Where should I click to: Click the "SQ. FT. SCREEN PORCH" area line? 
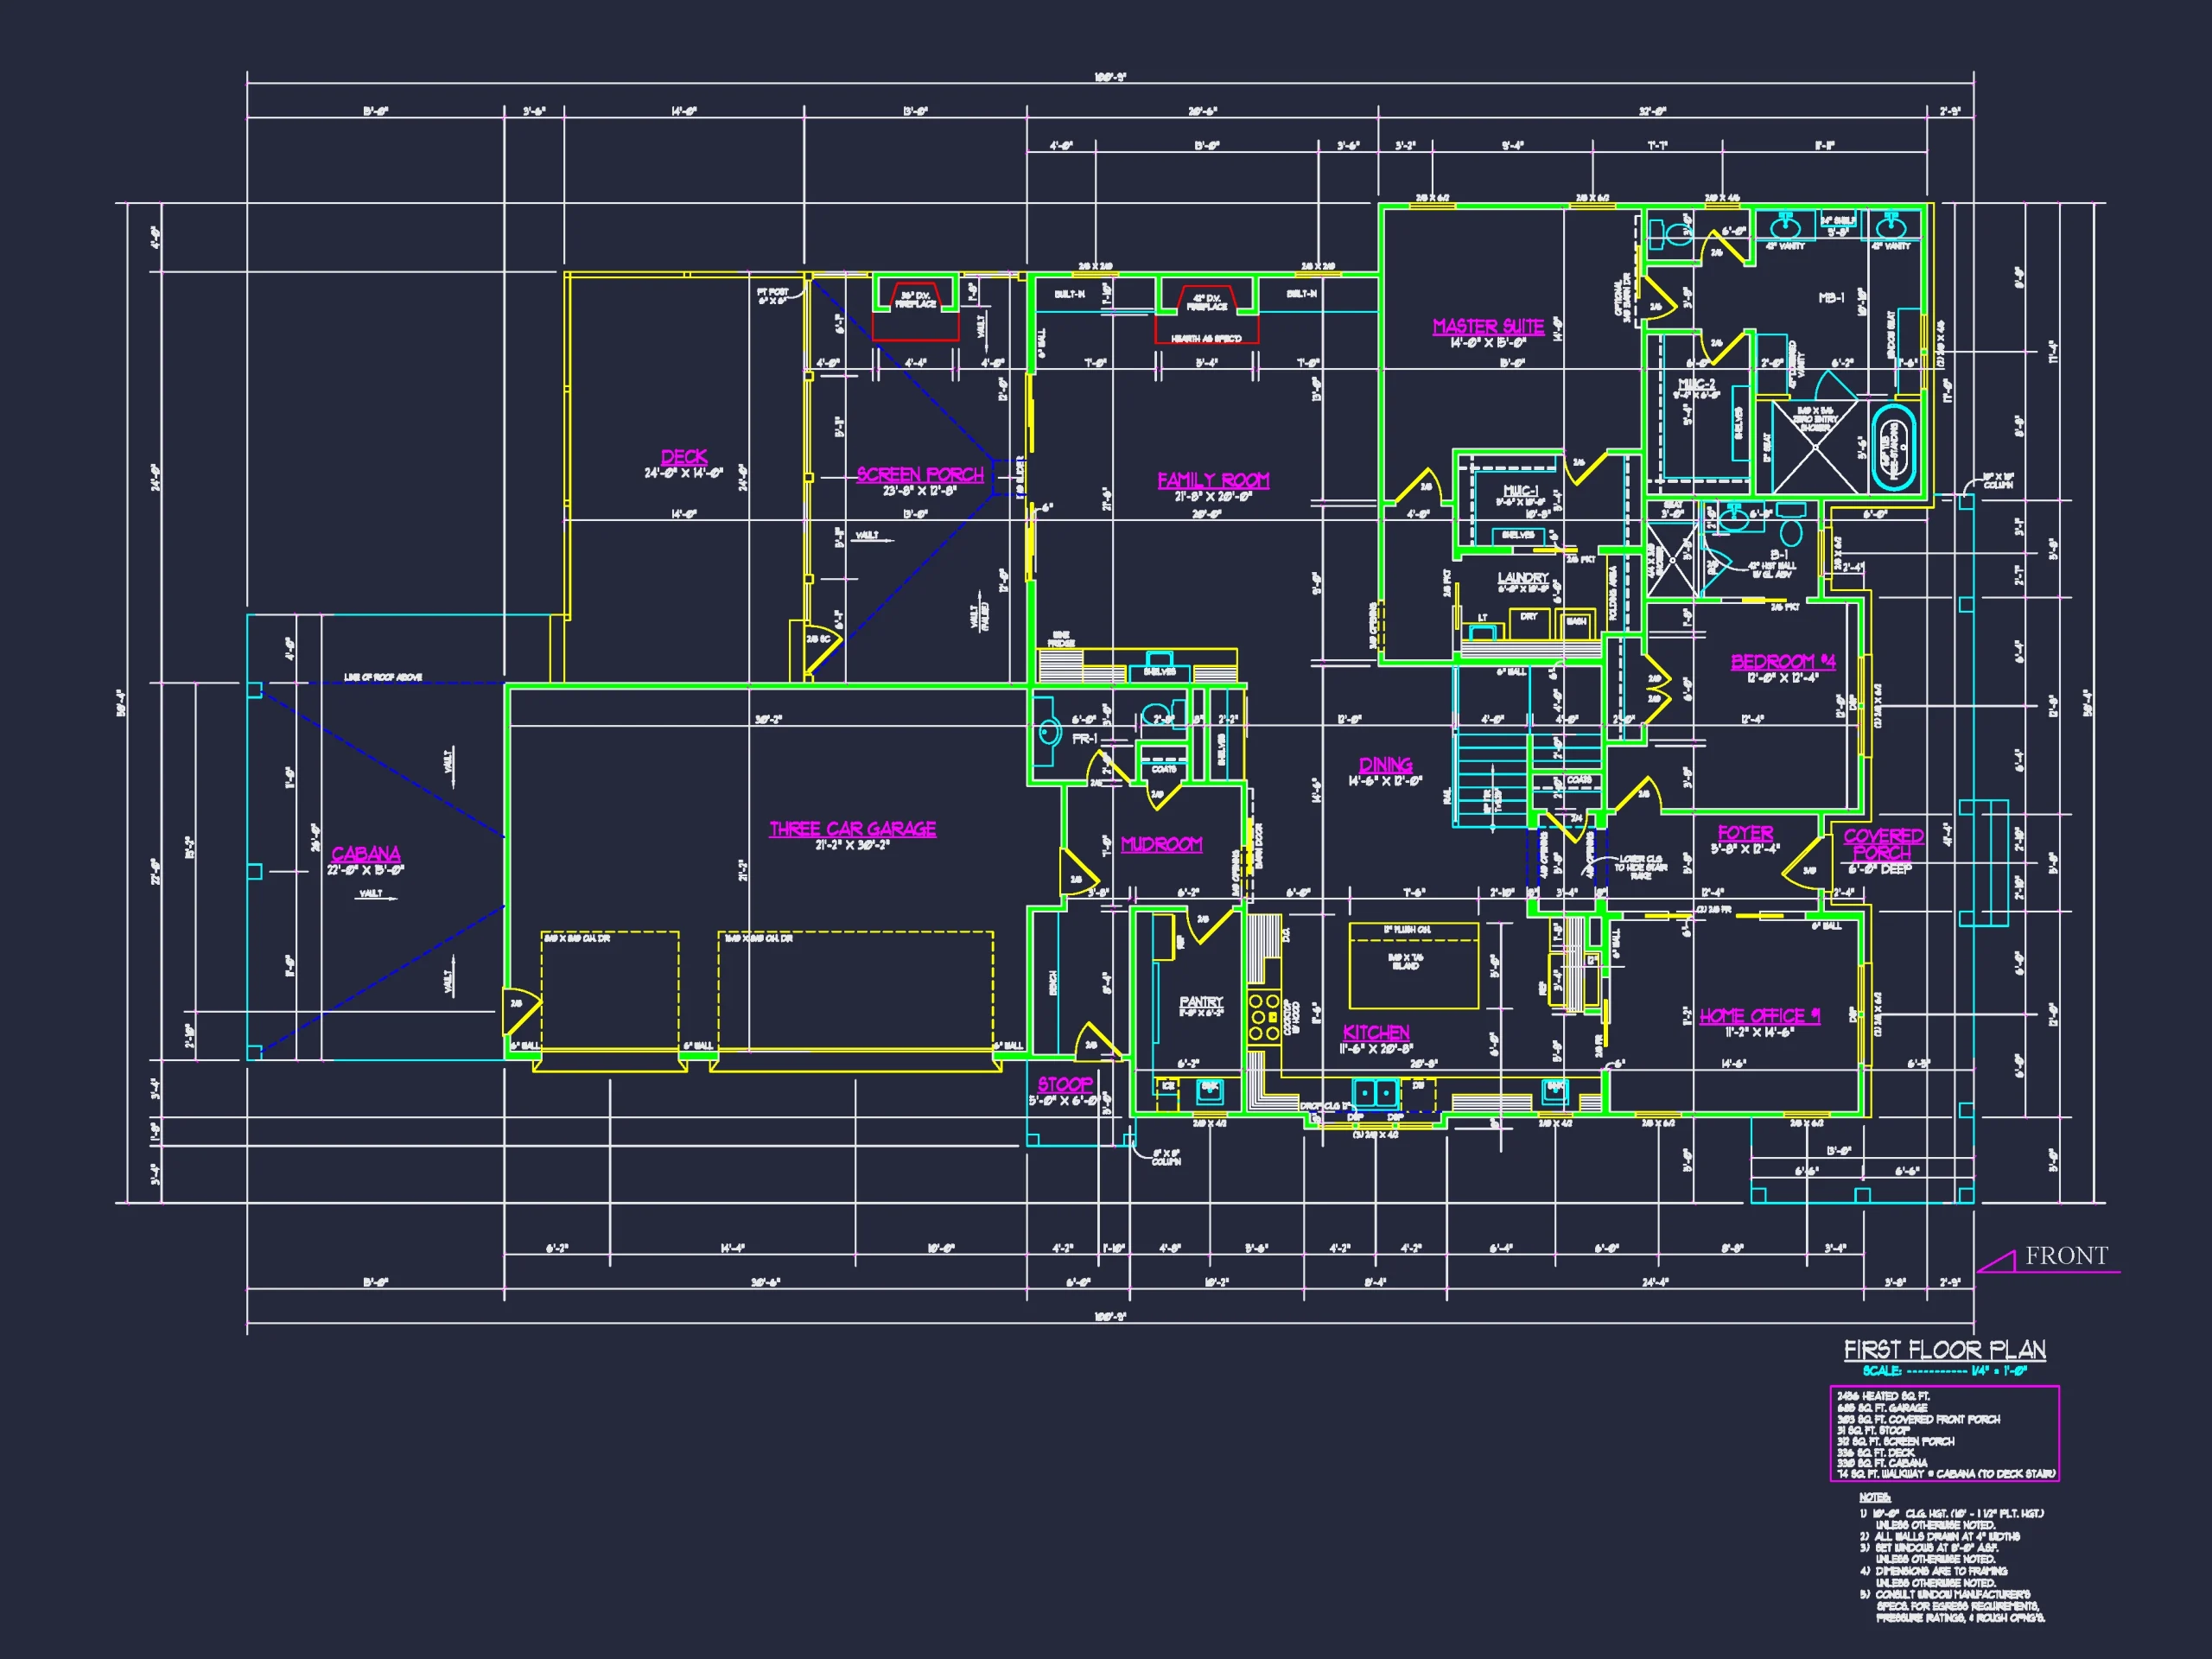point(1895,1441)
